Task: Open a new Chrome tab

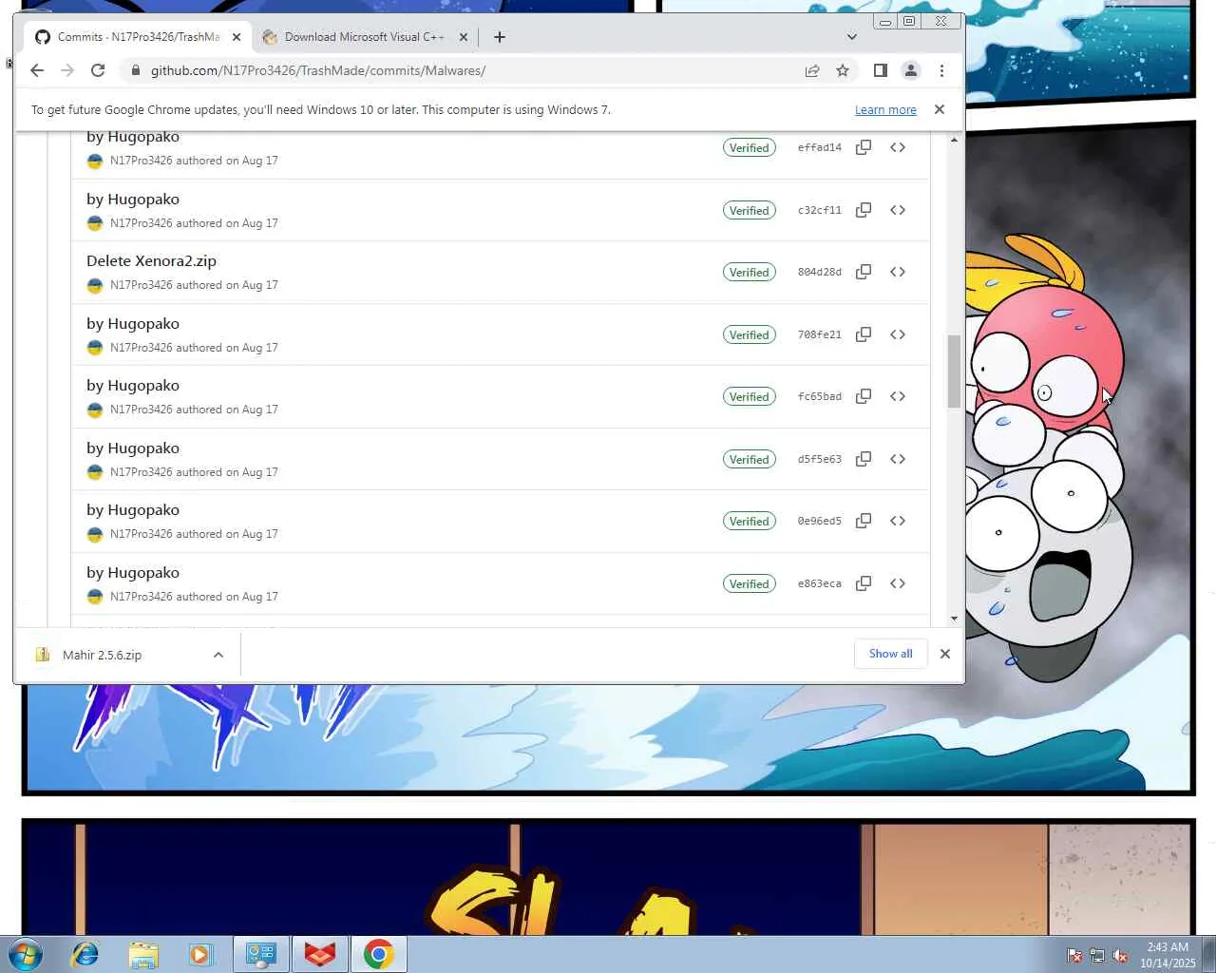Action: 500,37
